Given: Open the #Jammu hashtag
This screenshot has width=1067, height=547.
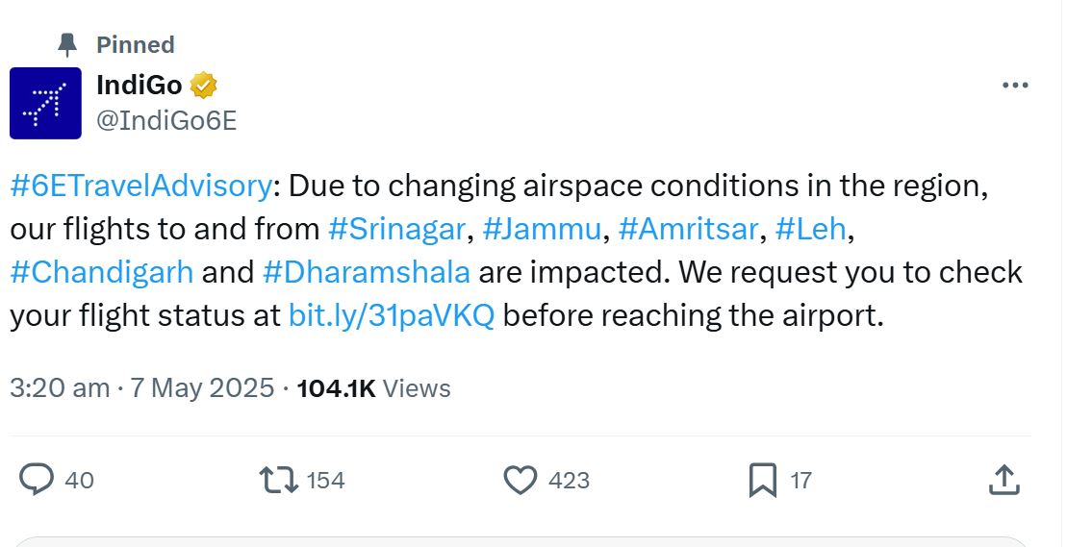Looking at the screenshot, I should pyautogui.click(x=540, y=229).
